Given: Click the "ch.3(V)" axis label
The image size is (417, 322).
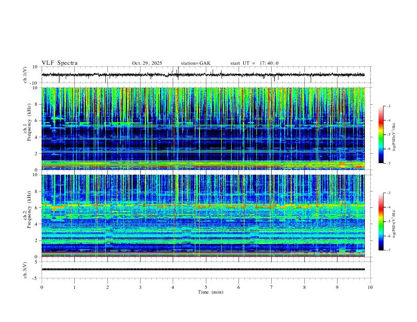Looking at the screenshot, I should coord(25,270).
